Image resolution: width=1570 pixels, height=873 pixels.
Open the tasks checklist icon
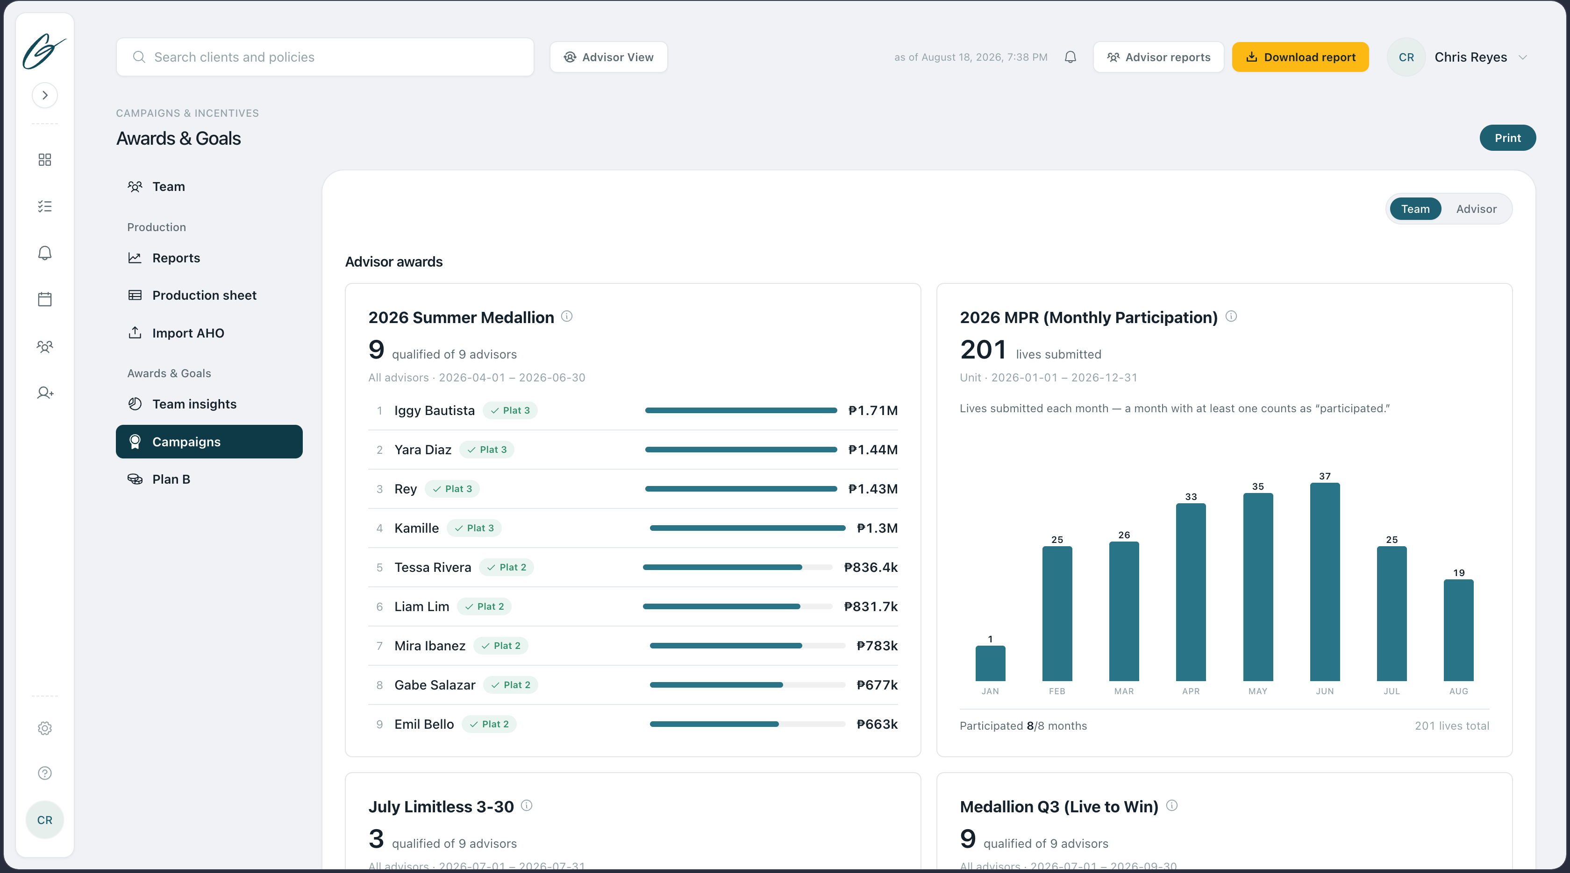point(44,206)
